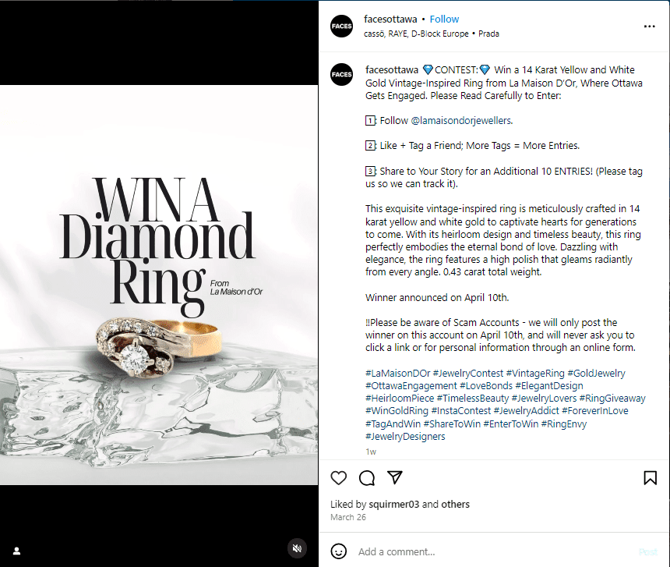
Task: Open facesottawa profile picture in header
Action: click(x=341, y=26)
